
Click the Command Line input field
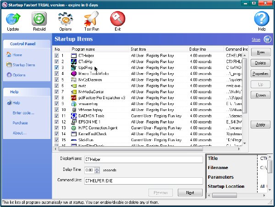click(x=143, y=181)
